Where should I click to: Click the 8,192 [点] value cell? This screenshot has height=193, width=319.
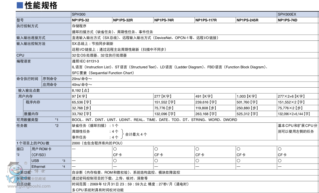point(81,90)
